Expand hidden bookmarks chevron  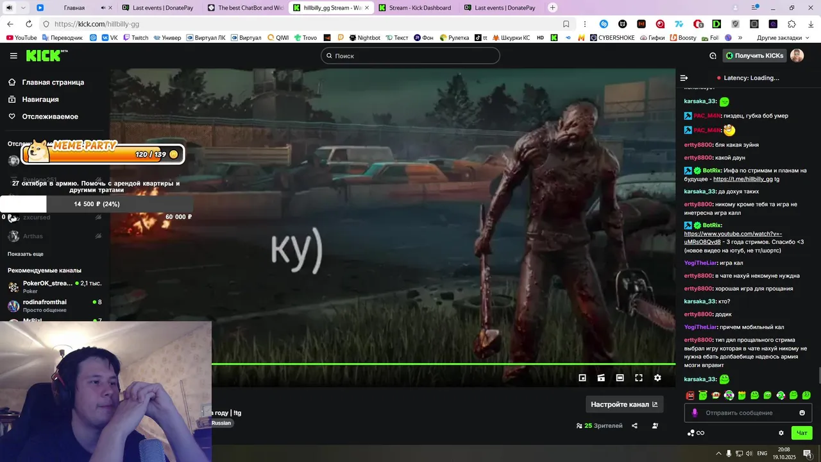740,38
